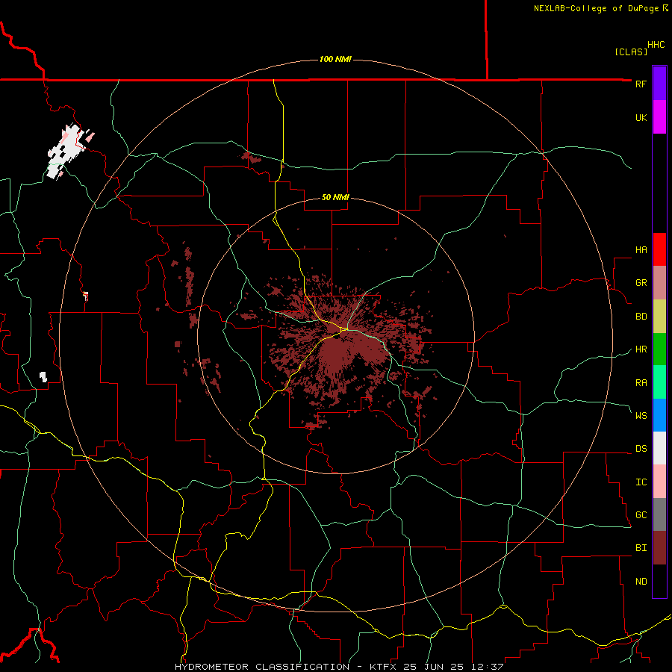Click the KTFX radar site identifier

(x=383, y=667)
